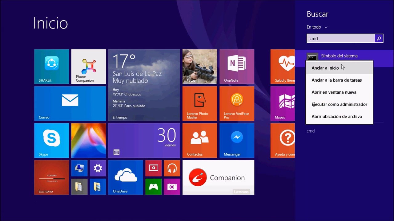
Task: Launch the Phone Companion app tile
Action: click(x=89, y=67)
